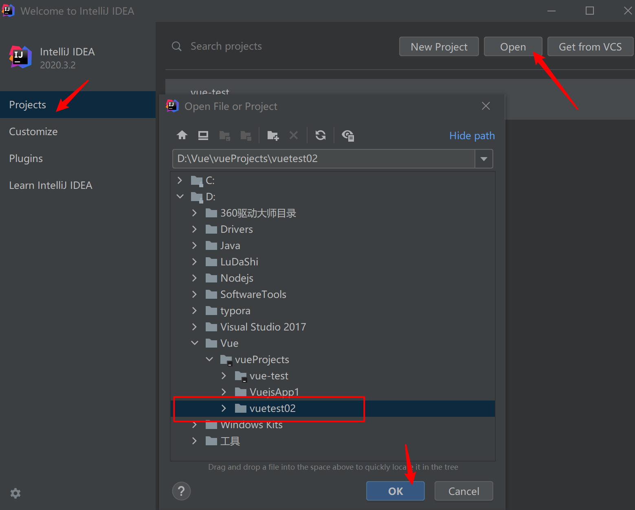Screen dimensions: 635x510
Task: Open the Plugins section
Action: (78, 158)
